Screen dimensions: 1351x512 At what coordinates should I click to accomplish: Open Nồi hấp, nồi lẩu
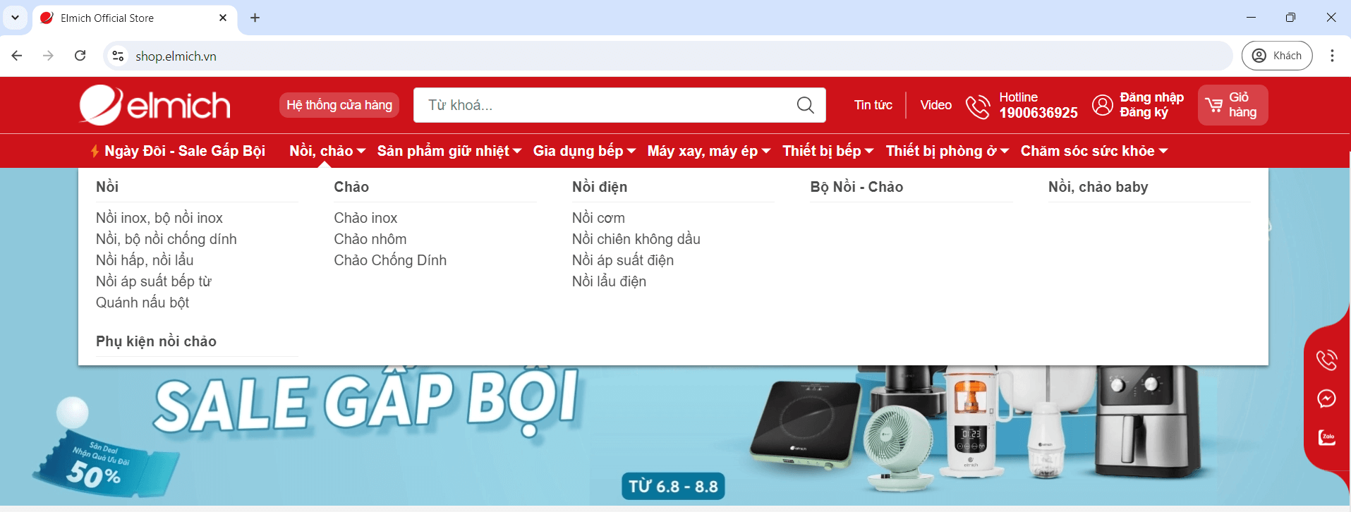click(145, 260)
